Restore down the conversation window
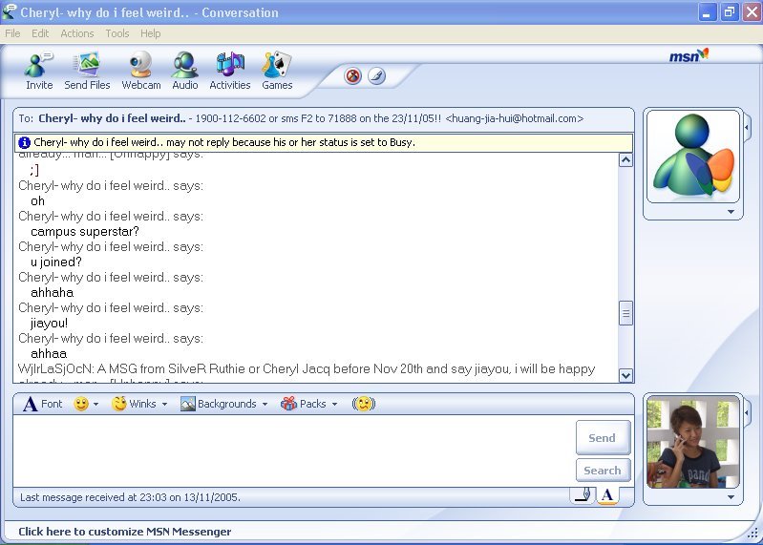The height and width of the screenshot is (545, 763). pos(730,12)
